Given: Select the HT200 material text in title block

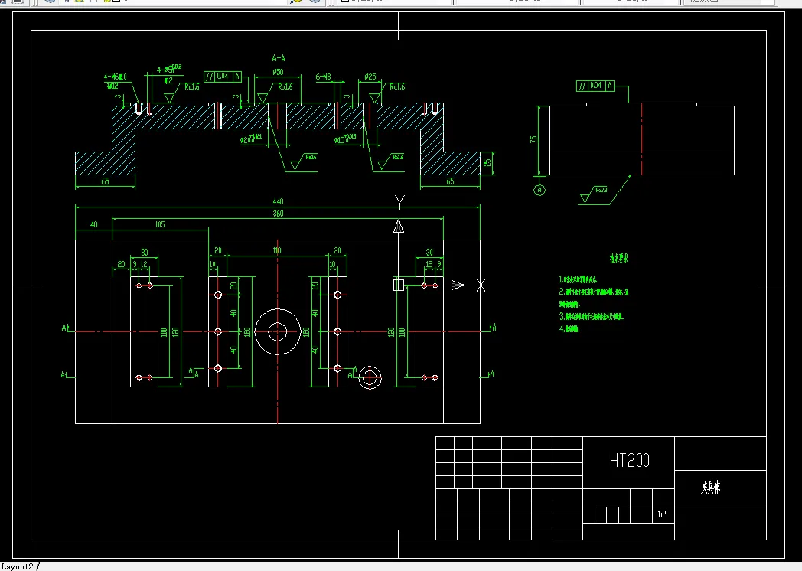Looking at the screenshot, I should pyautogui.click(x=630, y=461).
